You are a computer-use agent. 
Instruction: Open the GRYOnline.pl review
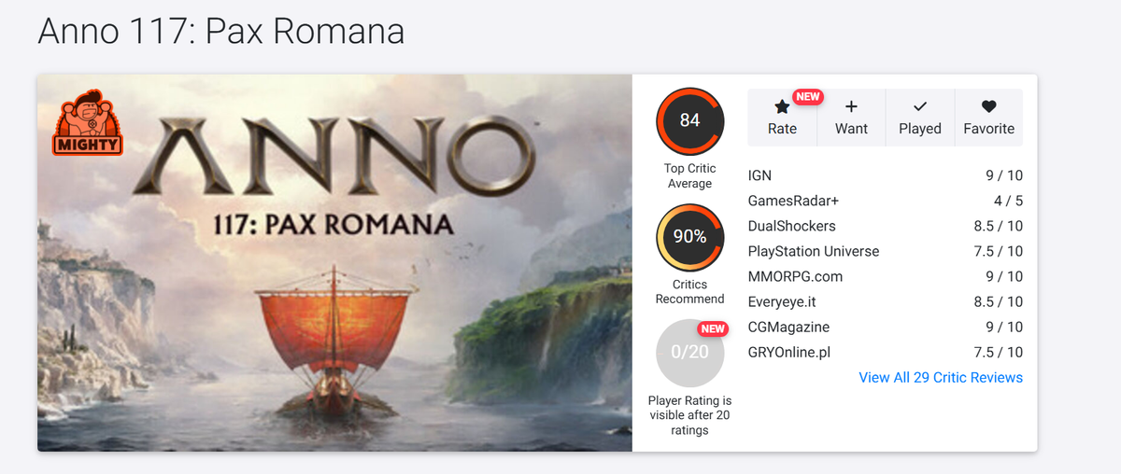(788, 352)
